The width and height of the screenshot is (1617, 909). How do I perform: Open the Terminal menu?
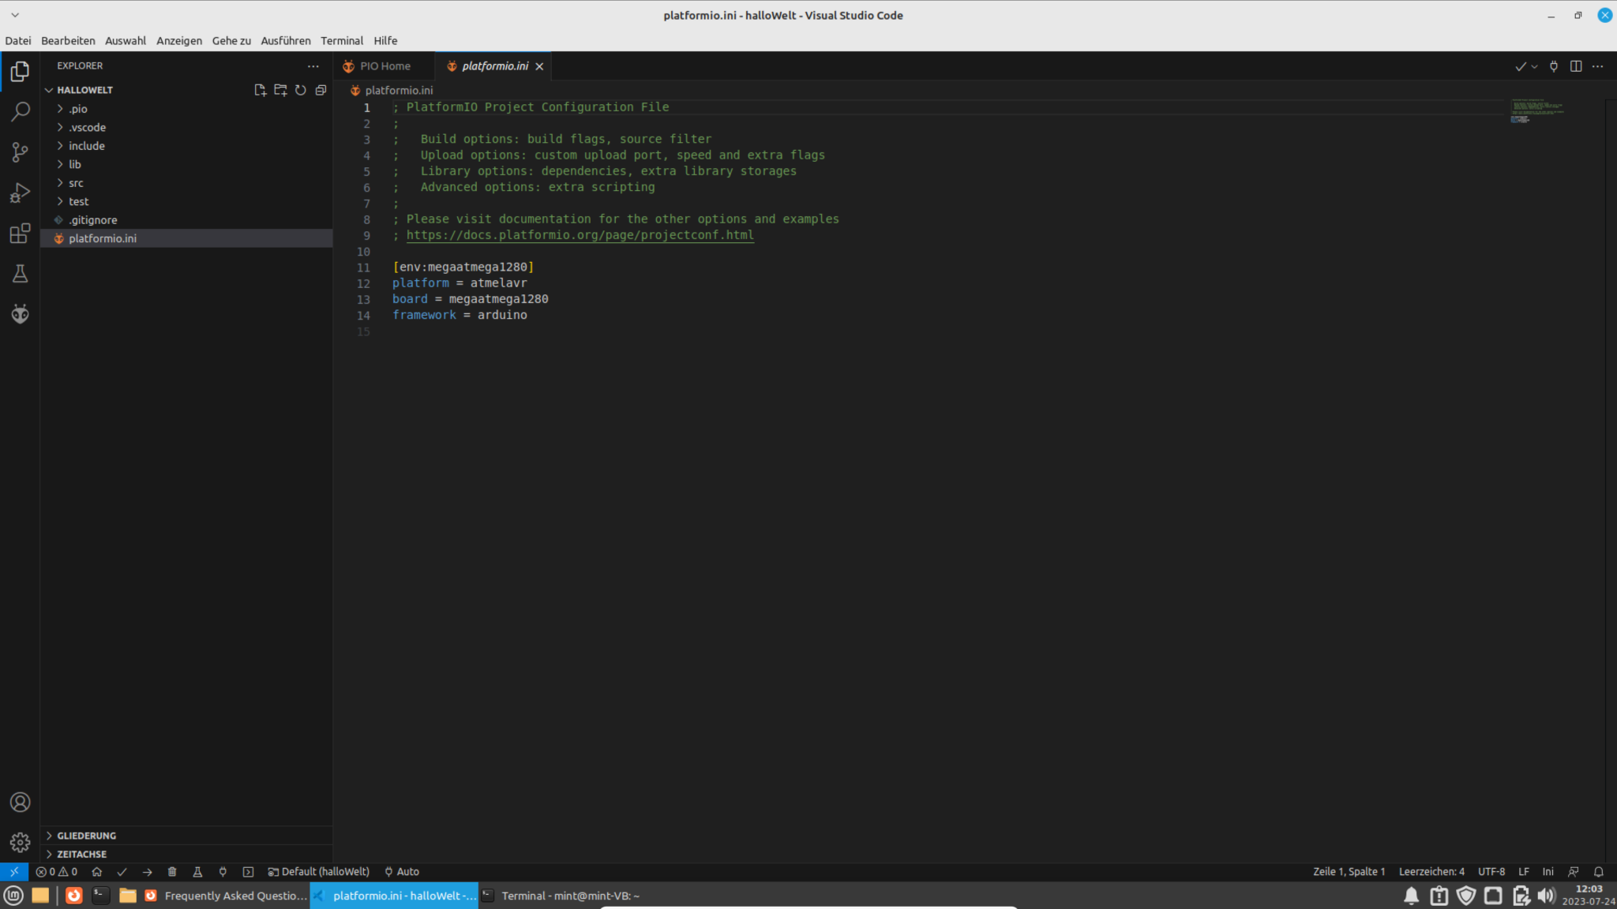point(342,40)
